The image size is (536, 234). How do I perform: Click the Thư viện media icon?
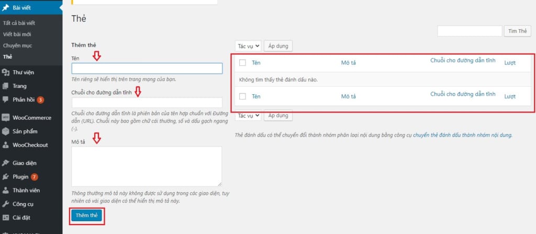pos(5,72)
